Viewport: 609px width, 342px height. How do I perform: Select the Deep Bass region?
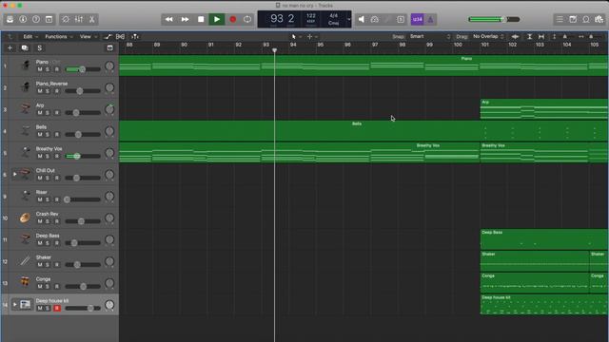(x=544, y=239)
